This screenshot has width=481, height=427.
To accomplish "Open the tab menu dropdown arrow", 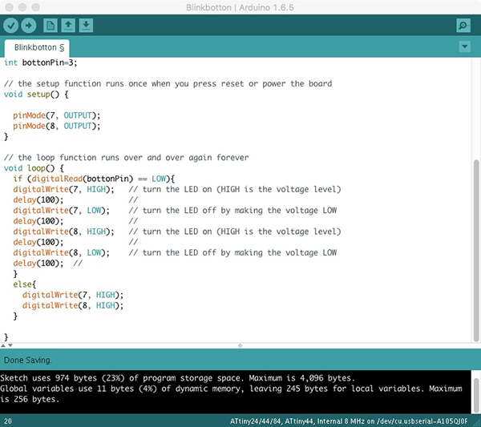I will [x=465, y=46].
